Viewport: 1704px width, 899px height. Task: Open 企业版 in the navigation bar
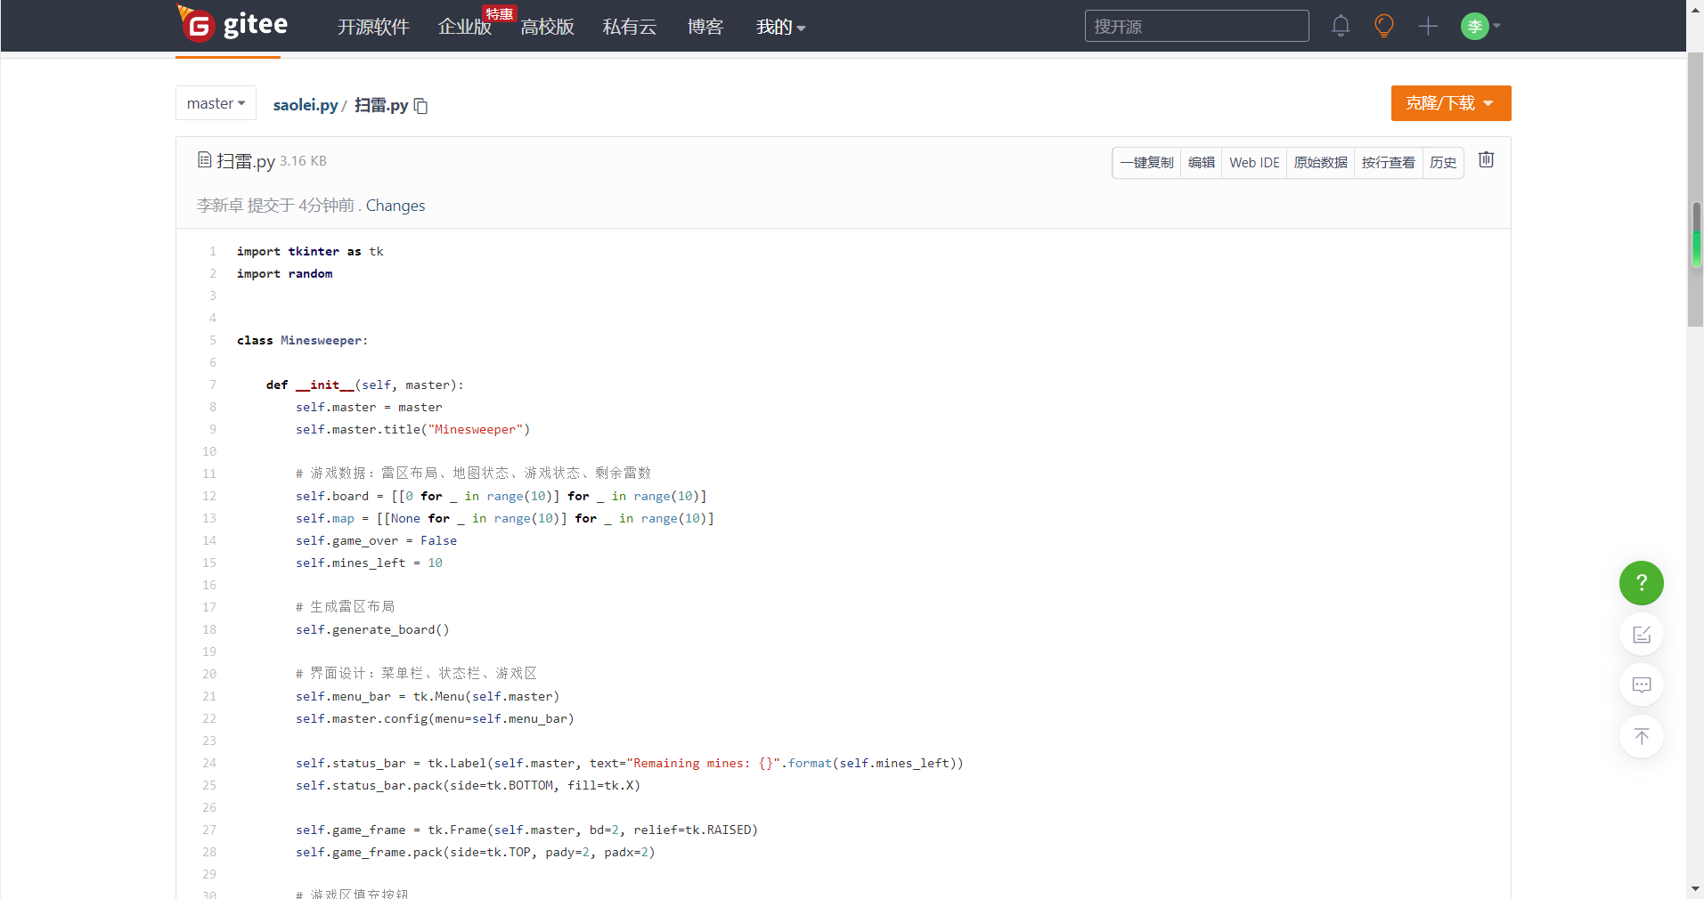click(464, 27)
